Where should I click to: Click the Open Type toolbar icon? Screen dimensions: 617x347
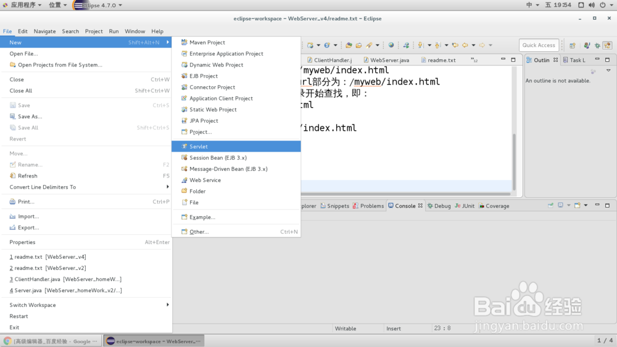pyautogui.click(x=349, y=45)
